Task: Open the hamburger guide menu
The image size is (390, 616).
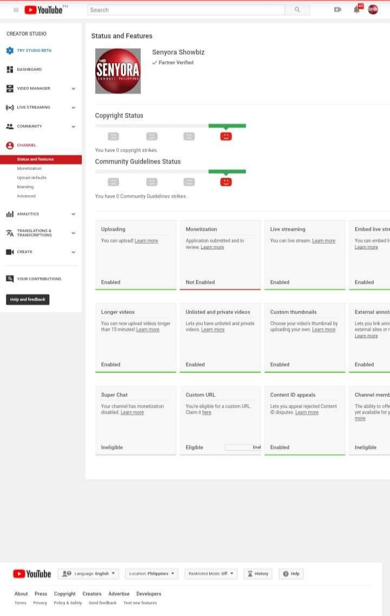Action: [16, 10]
